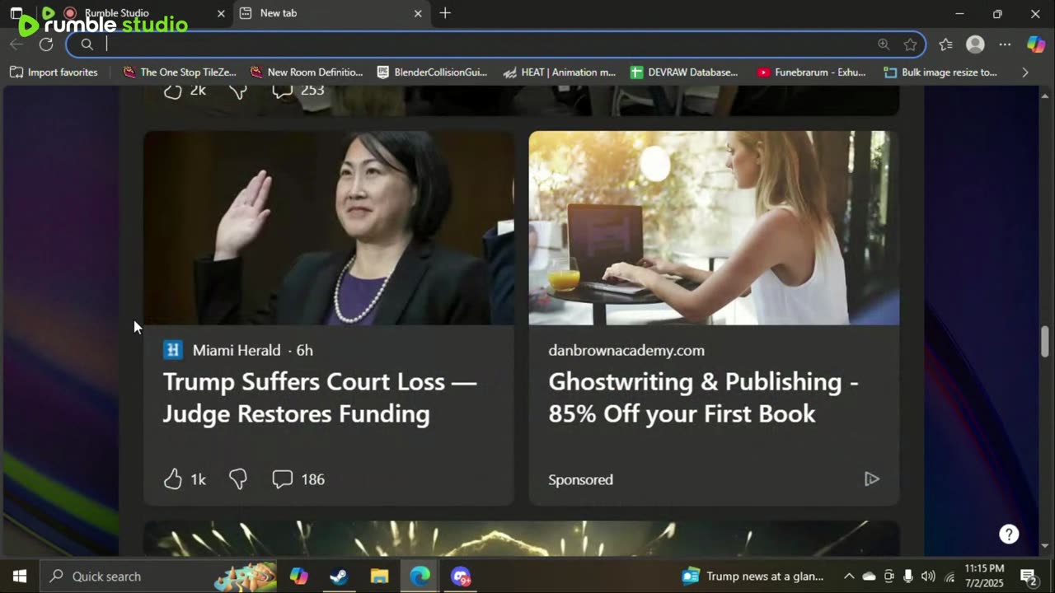Launch Steam from the taskbar
This screenshot has width=1055, height=593.
pyautogui.click(x=339, y=577)
